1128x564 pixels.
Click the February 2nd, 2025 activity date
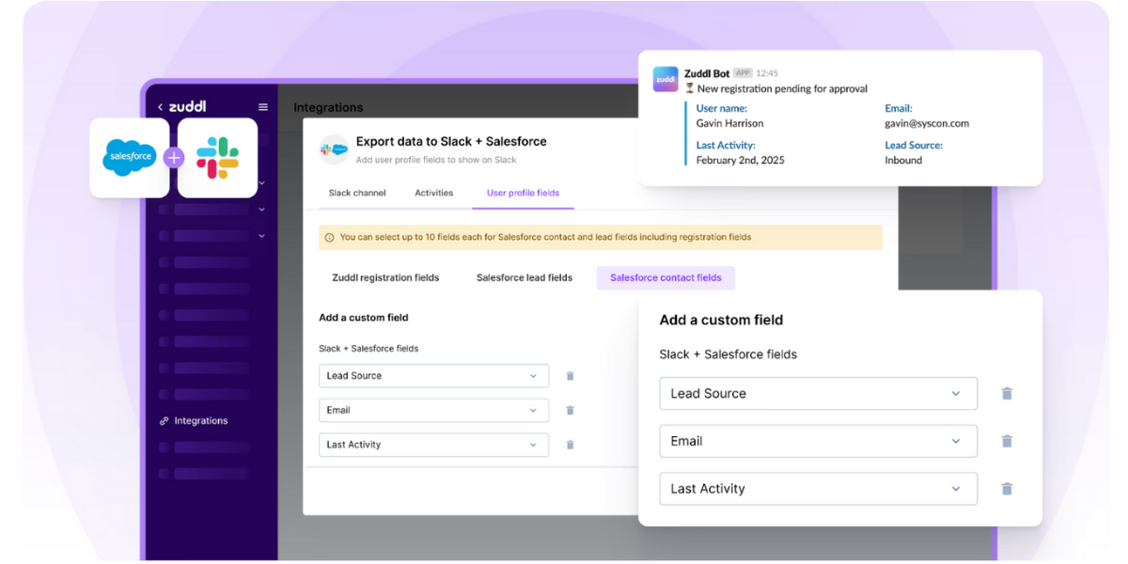pyautogui.click(x=740, y=160)
